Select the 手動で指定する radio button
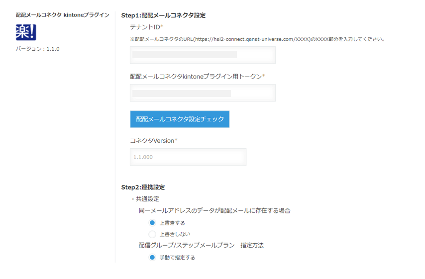The width and height of the screenshot is (425, 279). [152, 257]
